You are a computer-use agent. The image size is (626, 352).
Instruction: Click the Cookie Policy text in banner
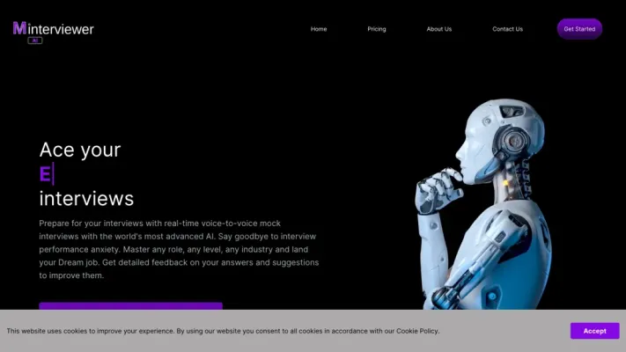click(x=416, y=331)
